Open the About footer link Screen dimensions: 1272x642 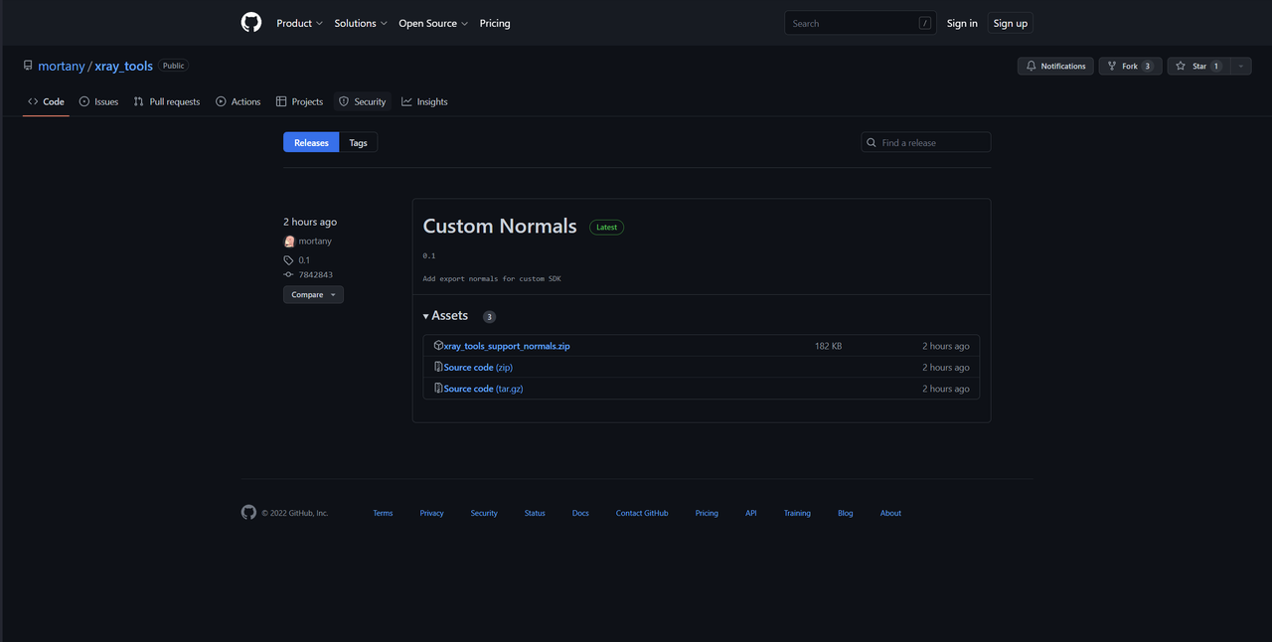(890, 513)
